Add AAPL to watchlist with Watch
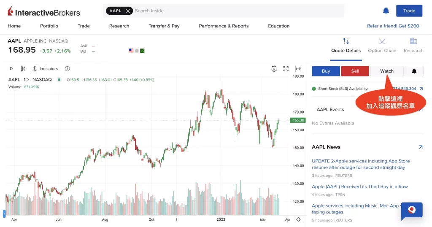 point(387,71)
